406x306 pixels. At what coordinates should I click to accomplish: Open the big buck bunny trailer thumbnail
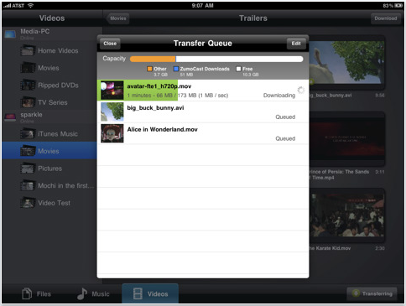(x=346, y=62)
